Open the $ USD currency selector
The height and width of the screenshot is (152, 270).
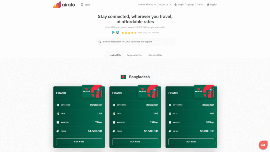(200, 5)
